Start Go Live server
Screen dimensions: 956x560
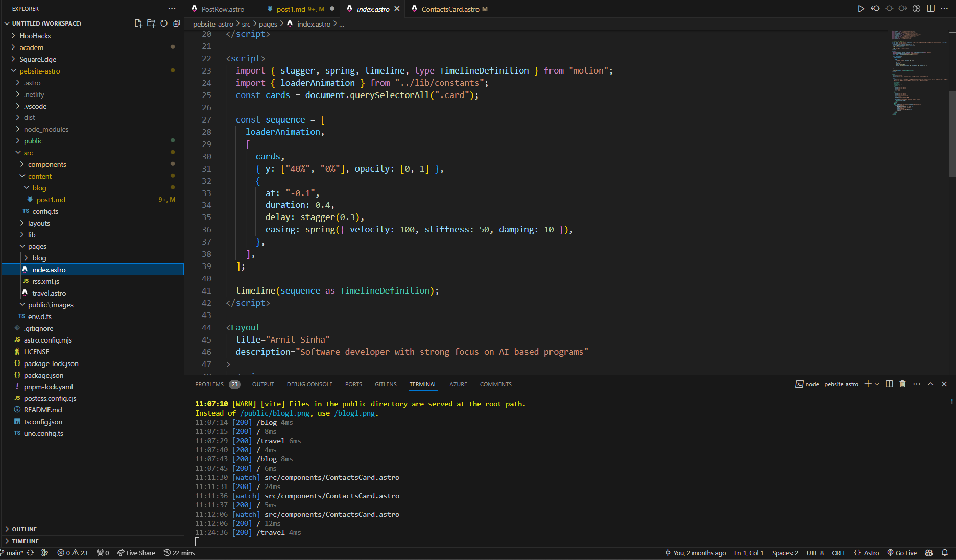coord(902,553)
